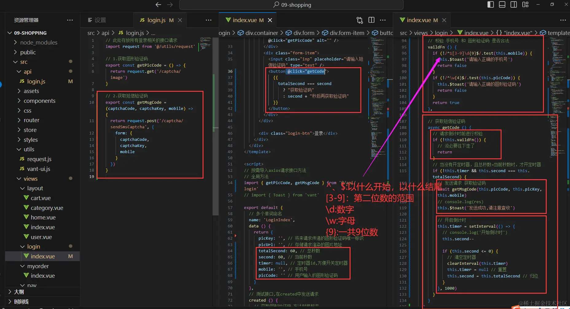Open more actions in middle editor group
The height and width of the screenshot is (309, 570).
pos(383,20)
